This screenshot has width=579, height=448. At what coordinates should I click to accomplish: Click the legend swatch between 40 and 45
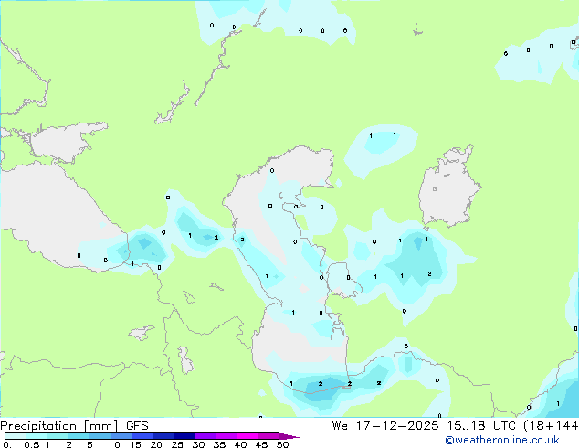click(x=247, y=436)
